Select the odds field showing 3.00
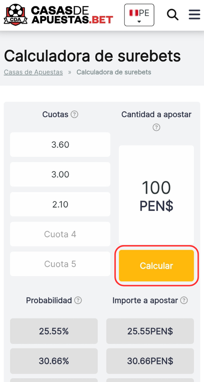The image size is (204, 382). tap(60, 175)
